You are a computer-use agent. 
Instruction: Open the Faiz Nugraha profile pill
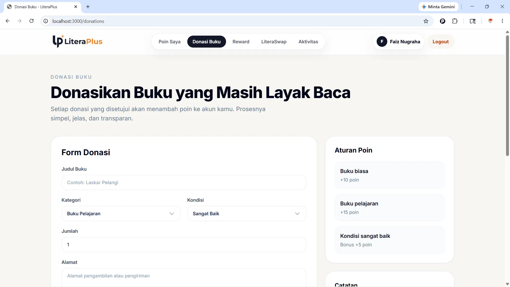point(398,41)
